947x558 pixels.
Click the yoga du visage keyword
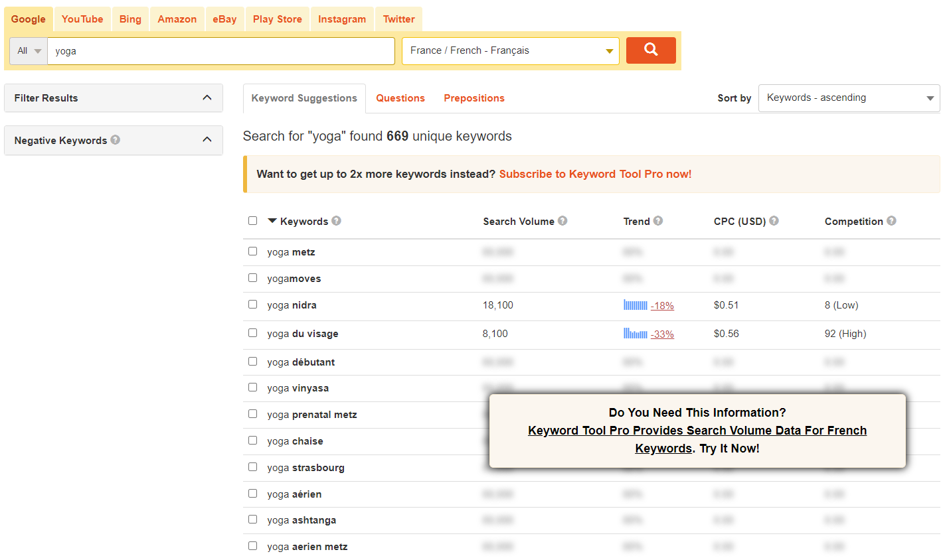tap(303, 334)
